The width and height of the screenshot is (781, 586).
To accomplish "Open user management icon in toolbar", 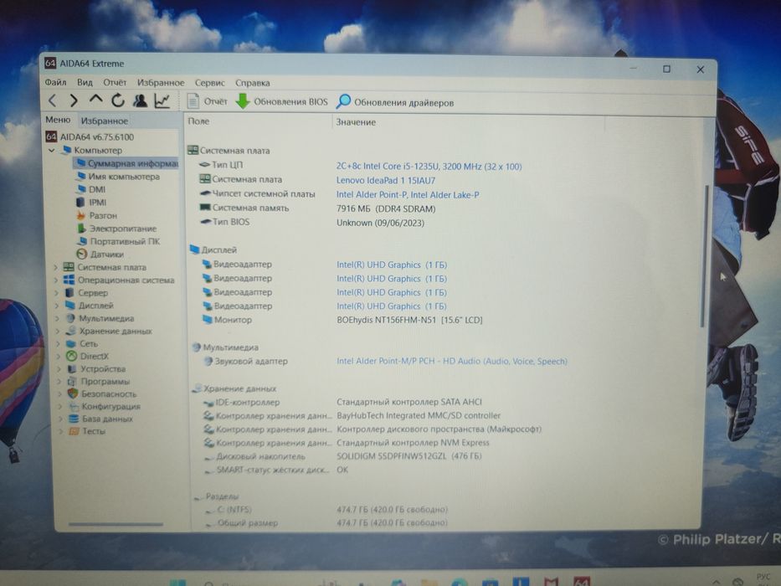I will click(x=140, y=100).
